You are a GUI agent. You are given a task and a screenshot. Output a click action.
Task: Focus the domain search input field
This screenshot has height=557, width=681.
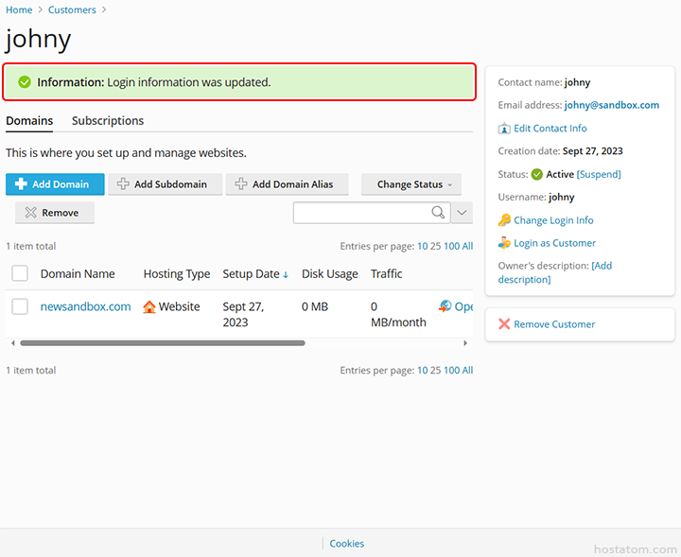tap(361, 213)
